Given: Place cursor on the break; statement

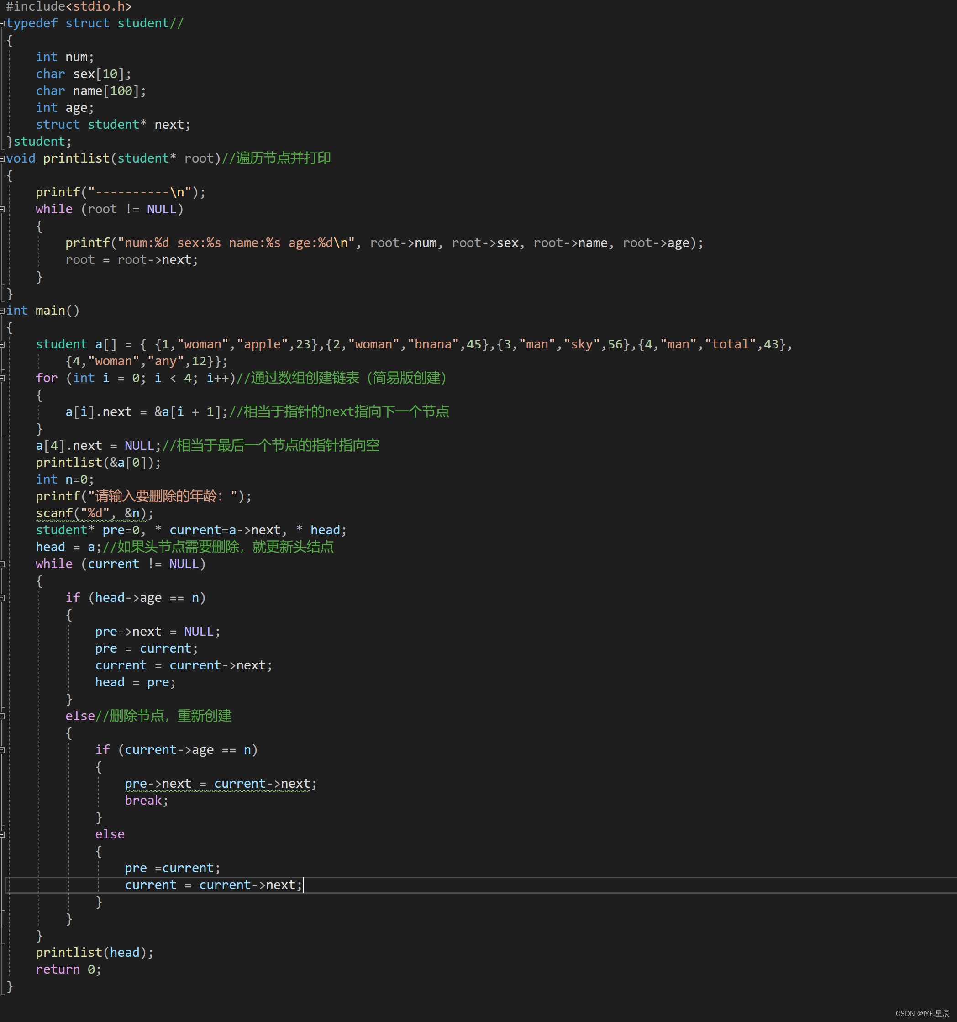Looking at the screenshot, I should (146, 801).
